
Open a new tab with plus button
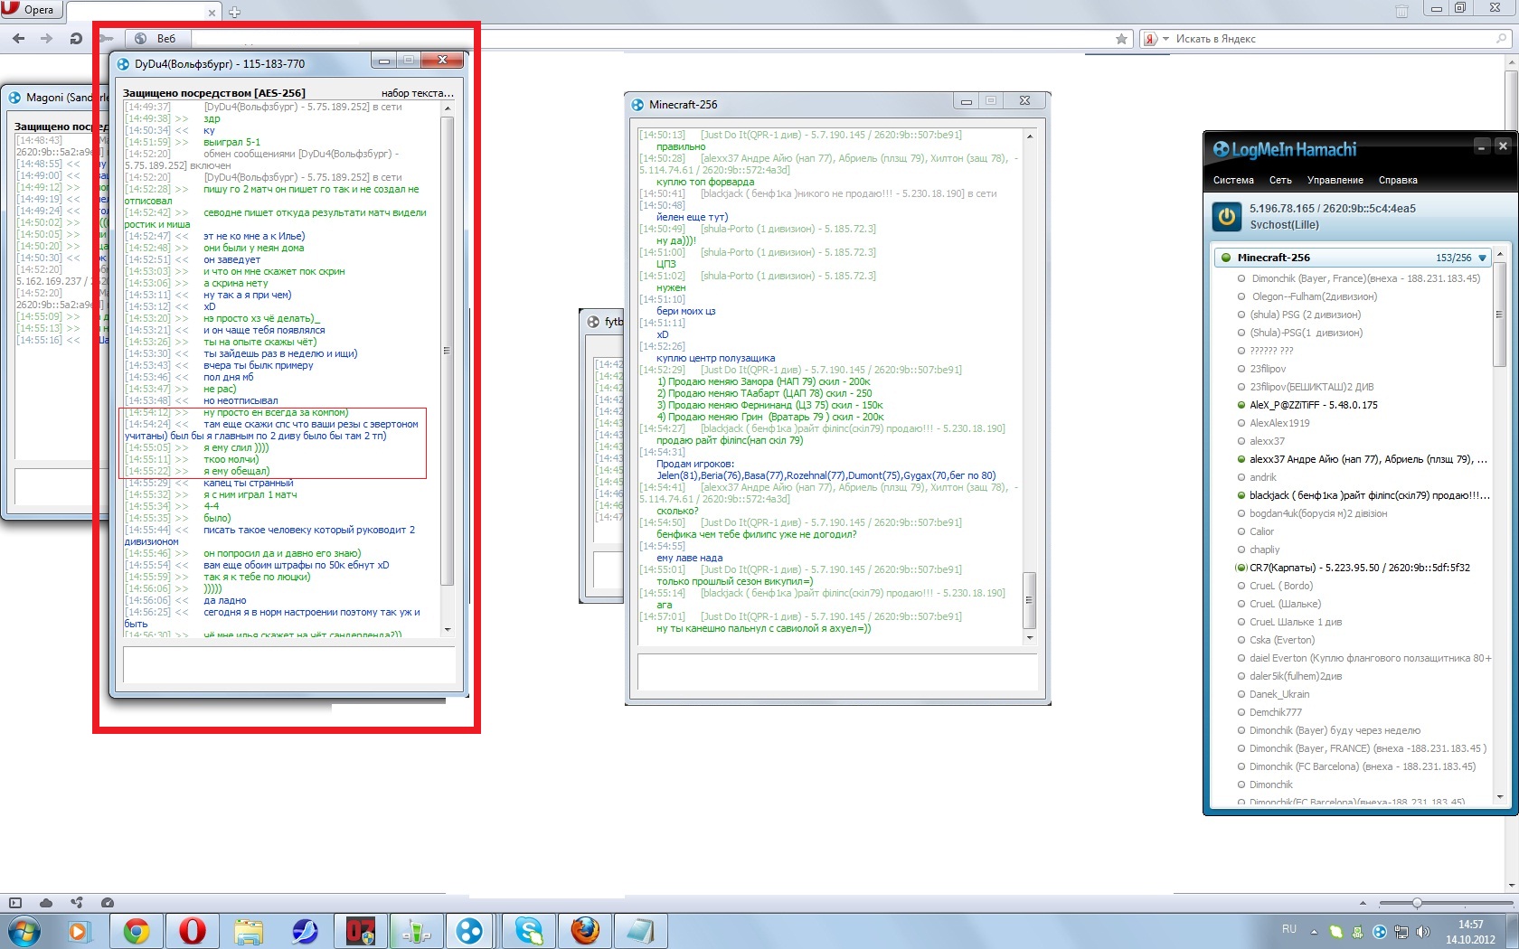click(235, 12)
